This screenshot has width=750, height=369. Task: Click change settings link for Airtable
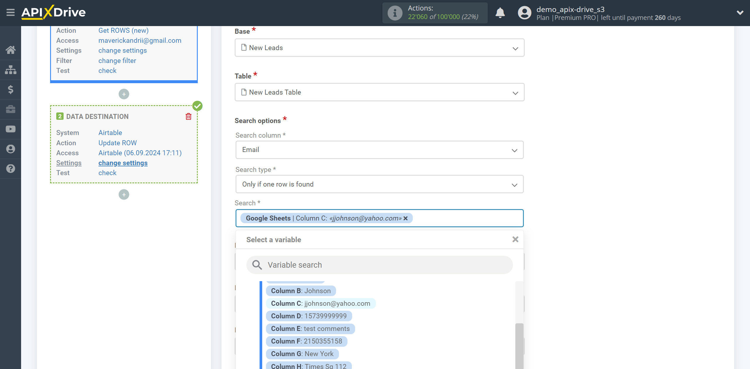pos(123,163)
